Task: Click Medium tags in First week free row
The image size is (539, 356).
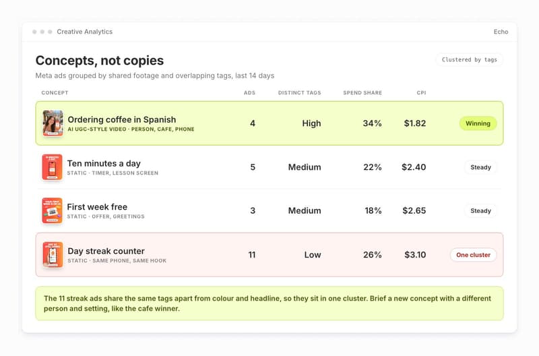Action: [x=305, y=210]
